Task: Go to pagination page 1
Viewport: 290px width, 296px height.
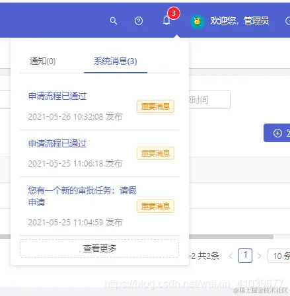Action: point(245,256)
